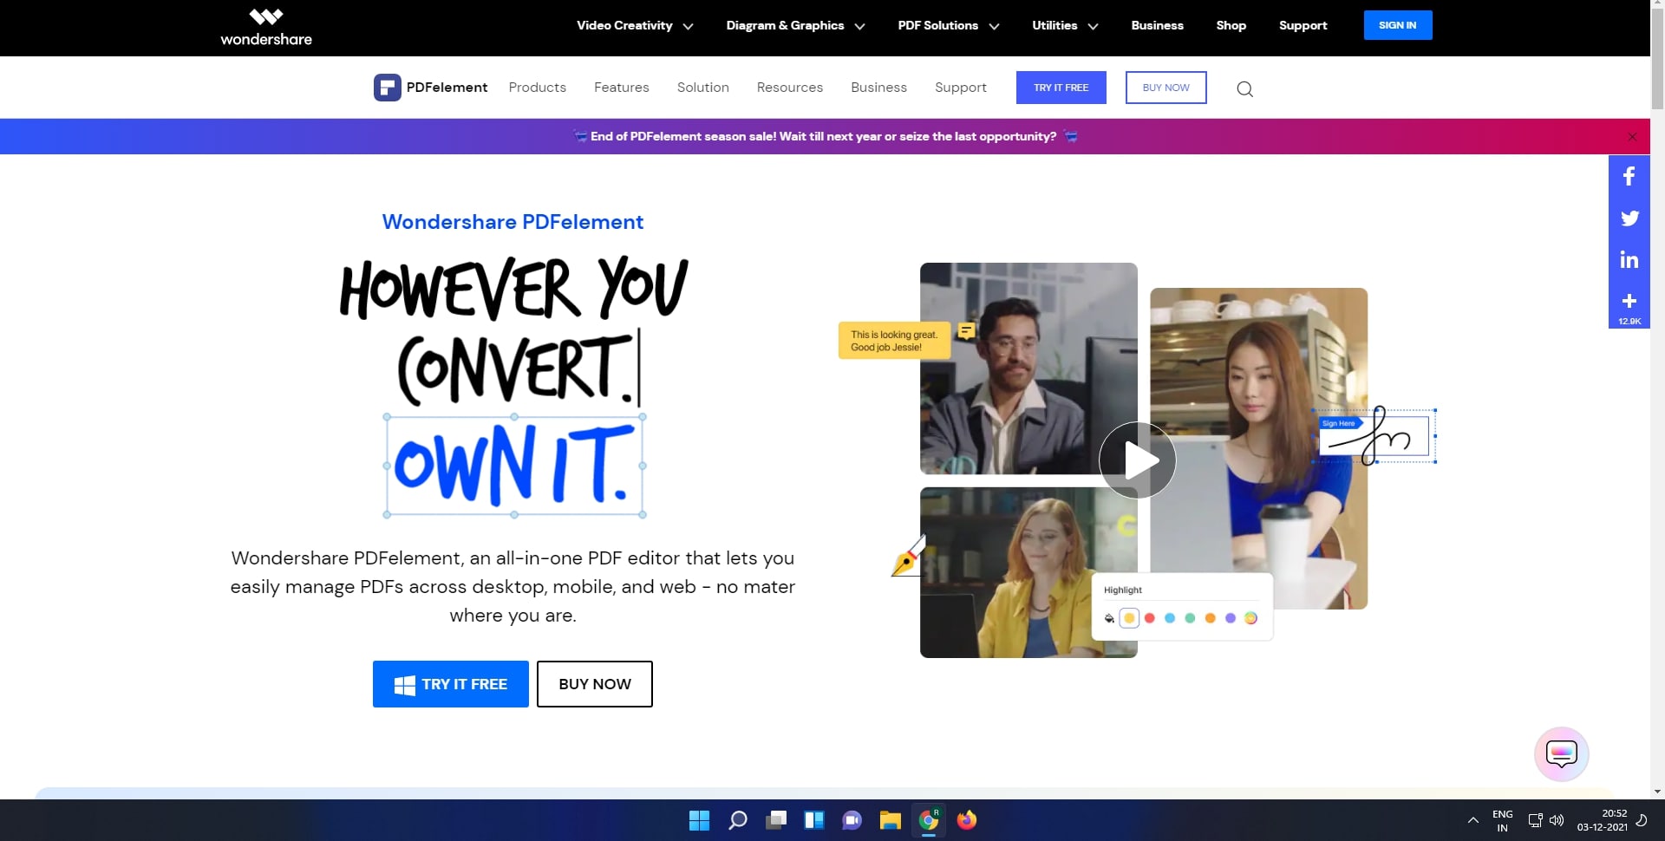Click the season sale banner text
Image resolution: width=1665 pixels, height=841 pixels.
coord(823,137)
